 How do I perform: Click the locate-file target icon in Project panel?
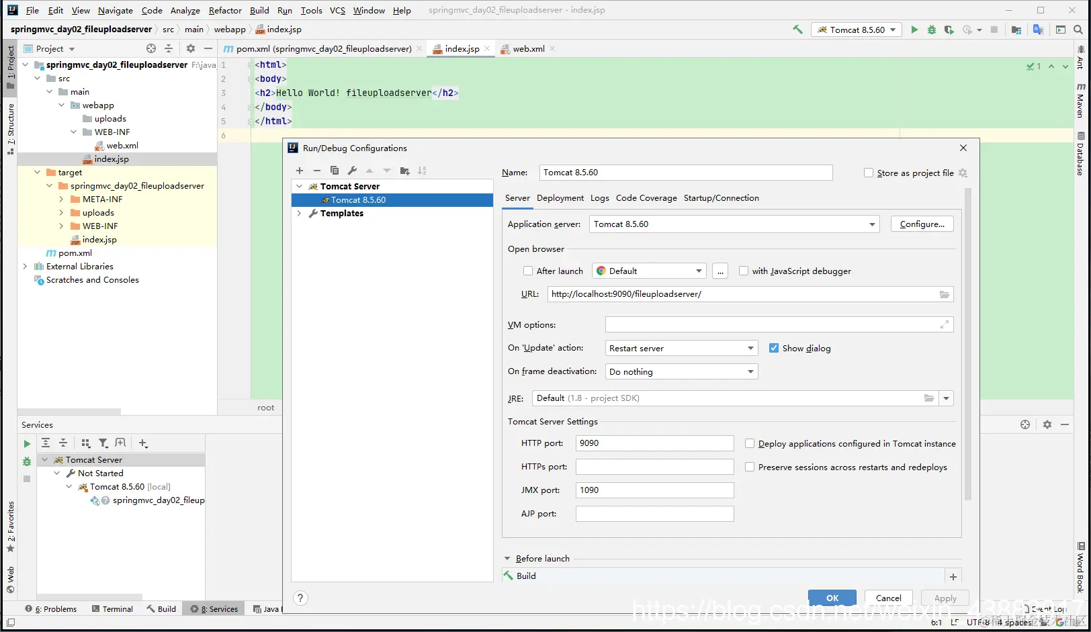coord(151,48)
